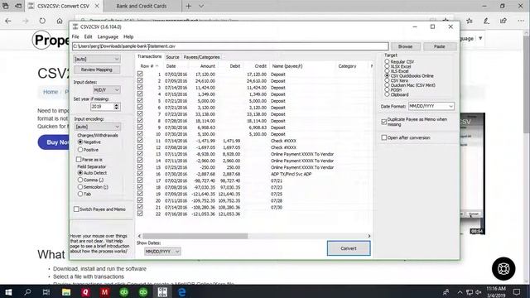This screenshot has width=530, height=298.
Task: Click the right arrow of horizontal scrollbar
Action: 369,236
